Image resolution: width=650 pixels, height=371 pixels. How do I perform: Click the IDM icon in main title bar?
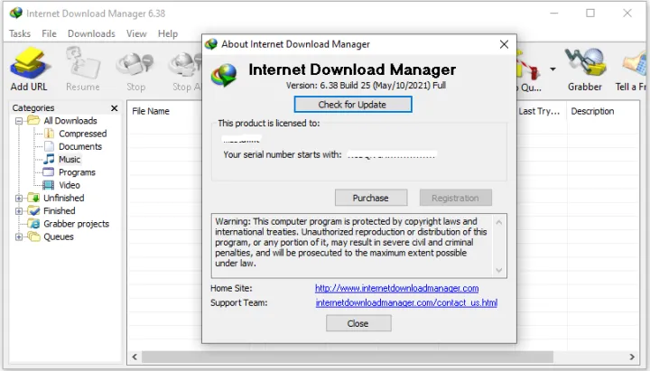click(15, 14)
